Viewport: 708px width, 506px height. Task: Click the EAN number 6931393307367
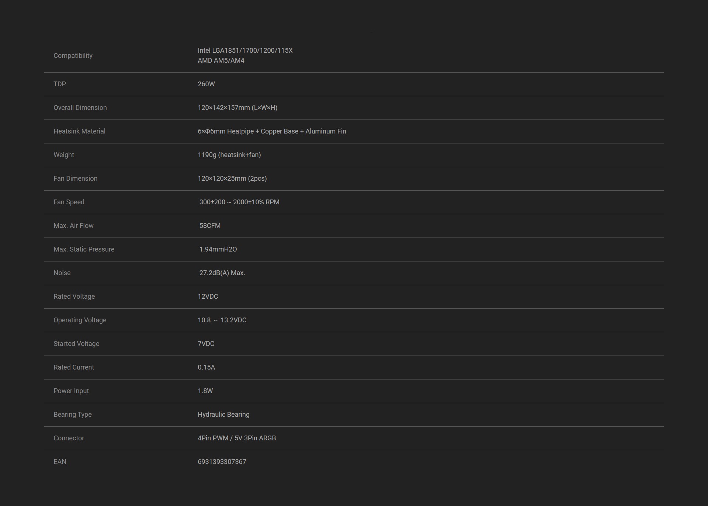coord(222,462)
